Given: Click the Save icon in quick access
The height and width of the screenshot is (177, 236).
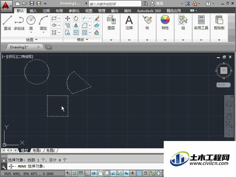Looking at the screenshot, I should 32,4.
